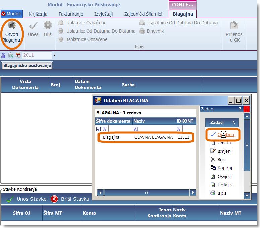Print Uplatnice Označene report
Screen dimensions: 260x228
click(82, 23)
